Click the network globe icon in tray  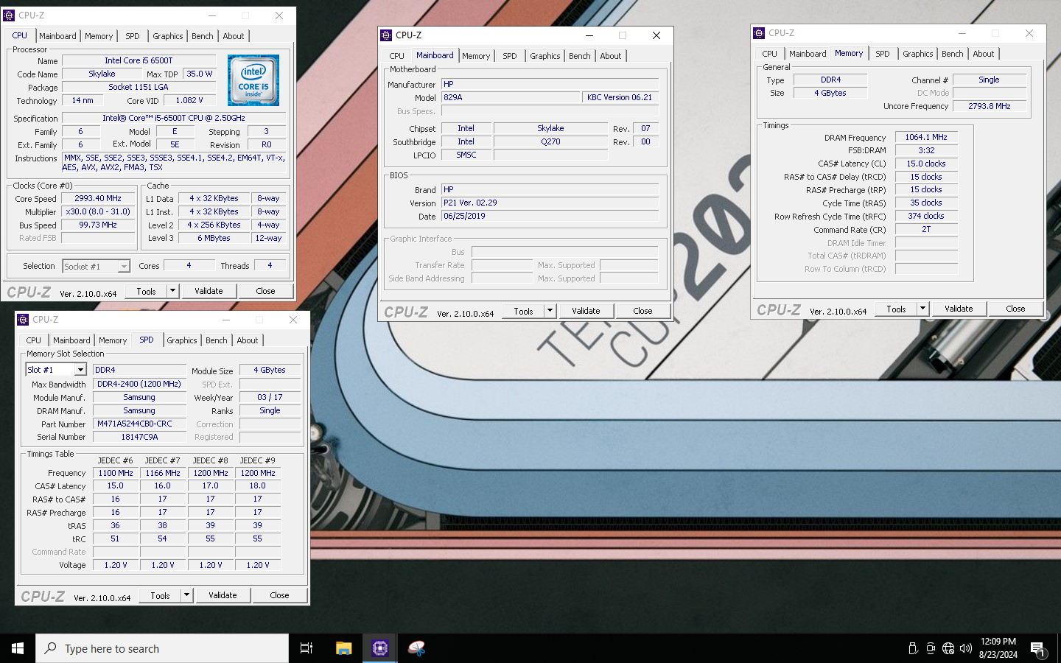pyautogui.click(x=948, y=648)
